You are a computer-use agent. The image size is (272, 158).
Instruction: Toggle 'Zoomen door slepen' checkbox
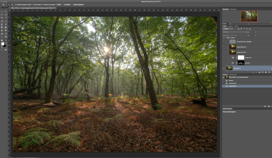point(42,5)
